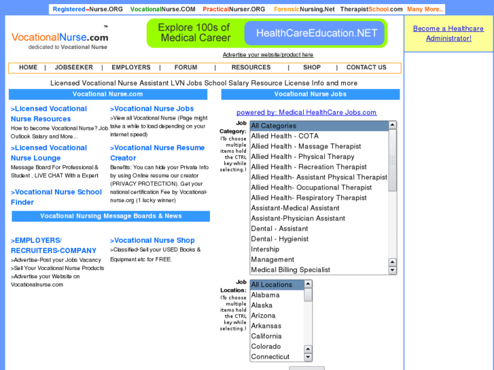Click category list scroll-up arrow at top

tap(392, 125)
